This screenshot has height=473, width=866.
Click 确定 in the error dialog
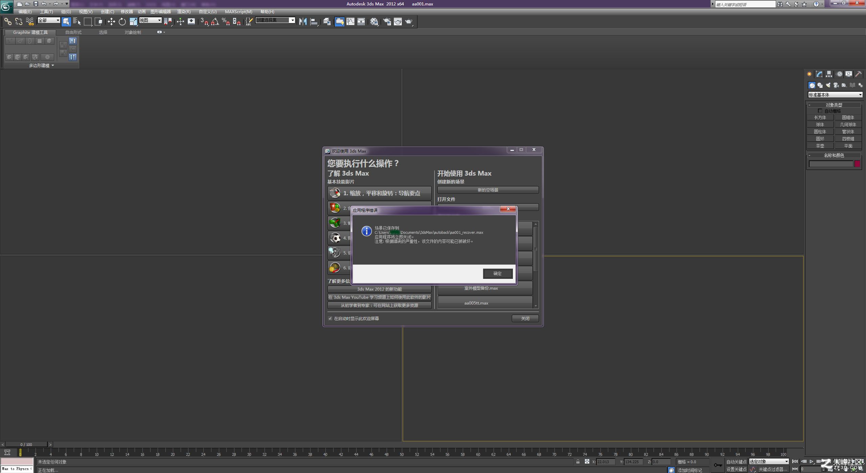pos(498,273)
